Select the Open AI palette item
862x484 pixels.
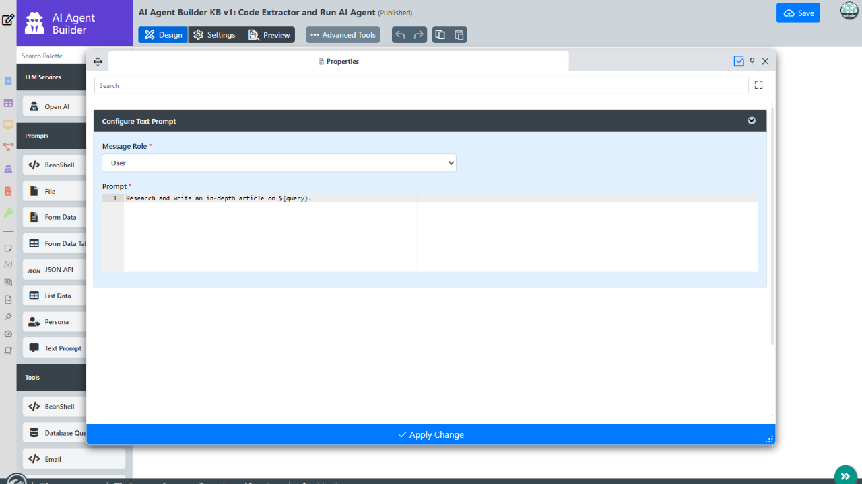57,107
